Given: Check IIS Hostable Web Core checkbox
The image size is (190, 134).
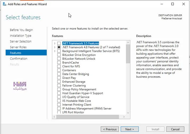Looking at the screenshot, I should [59, 101].
